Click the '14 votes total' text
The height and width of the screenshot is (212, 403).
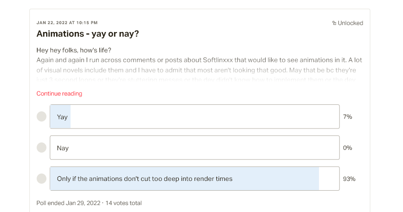pyautogui.click(x=123, y=203)
